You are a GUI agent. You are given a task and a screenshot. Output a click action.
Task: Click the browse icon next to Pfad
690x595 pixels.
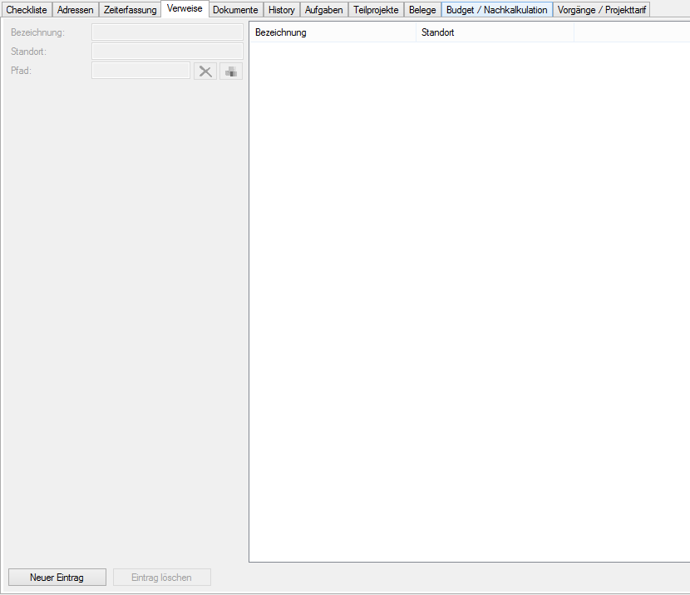(231, 71)
